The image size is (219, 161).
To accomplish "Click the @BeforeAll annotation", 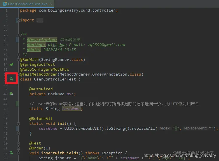I will pyautogui.click(x=41, y=119).
